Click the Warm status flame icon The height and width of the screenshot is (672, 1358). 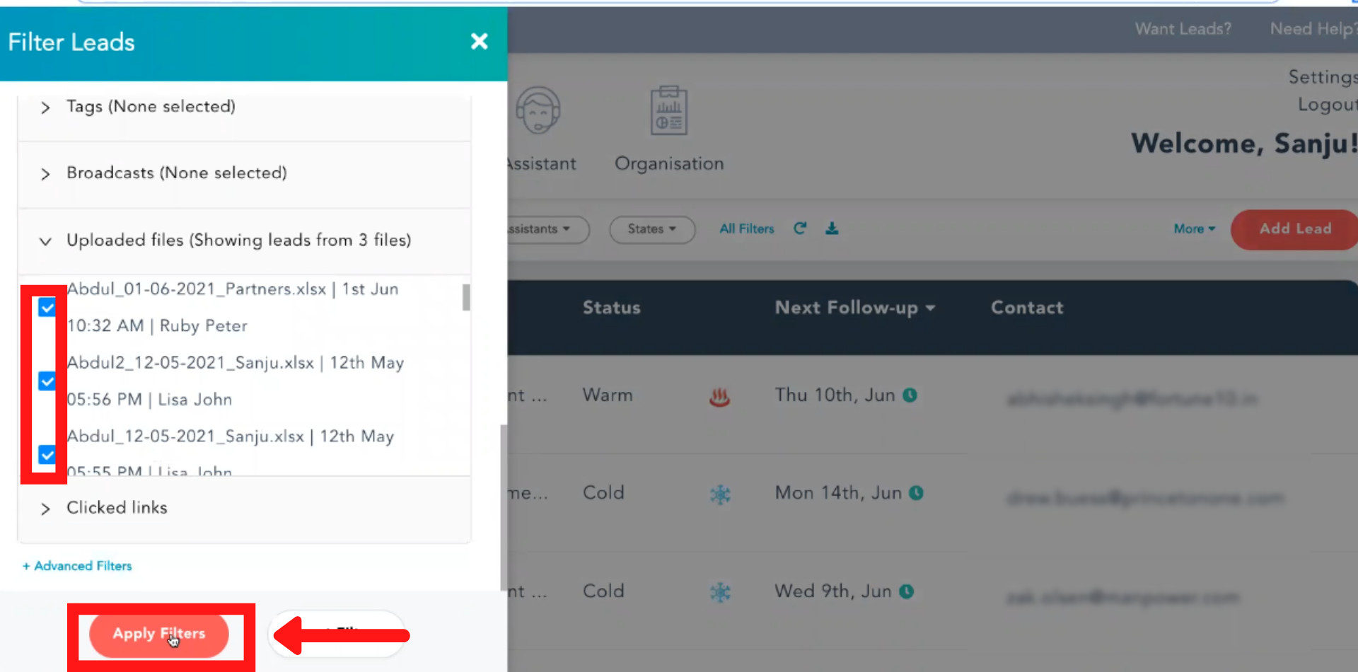[719, 398]
